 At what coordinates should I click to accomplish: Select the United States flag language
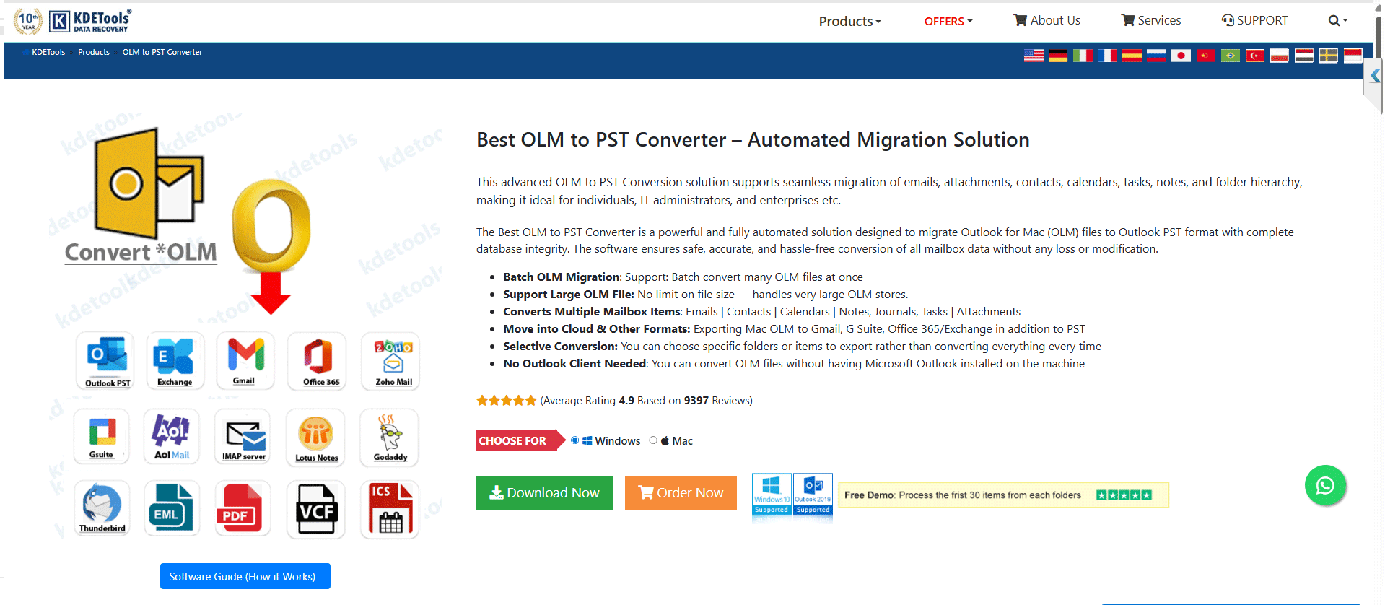pyautogui.click(x=1034, y=56)
